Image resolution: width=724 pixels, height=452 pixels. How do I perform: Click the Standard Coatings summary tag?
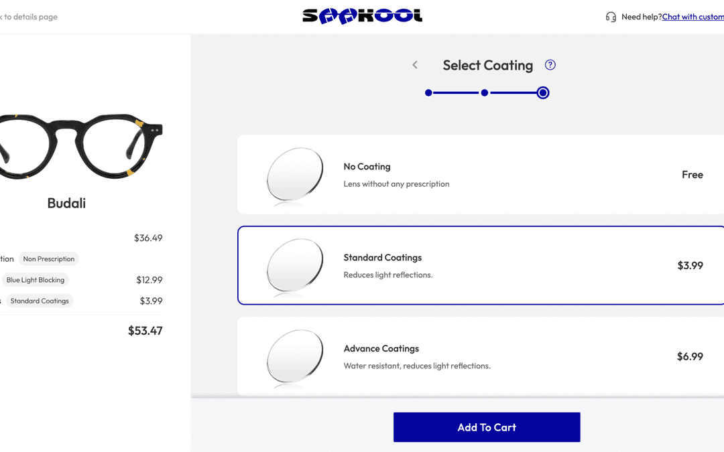(x=40, y=301)
